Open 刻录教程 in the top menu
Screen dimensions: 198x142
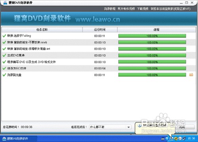click(x=110, y=9)
